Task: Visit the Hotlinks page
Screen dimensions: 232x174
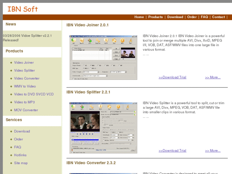Action: tap(20, 155)
